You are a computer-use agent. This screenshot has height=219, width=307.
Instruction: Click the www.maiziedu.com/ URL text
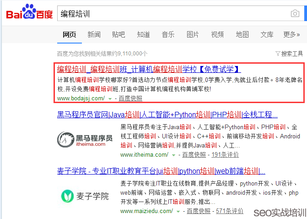coord(147,211)
